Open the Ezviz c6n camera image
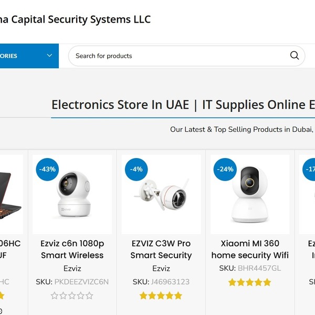Screen dimensions: 315x315 72,195
